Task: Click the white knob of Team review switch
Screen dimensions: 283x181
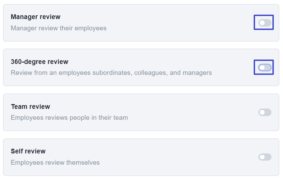Action: coord(262,112)
